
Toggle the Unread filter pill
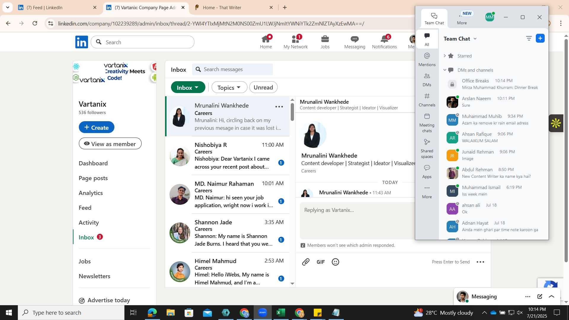[x=263, y=87]
